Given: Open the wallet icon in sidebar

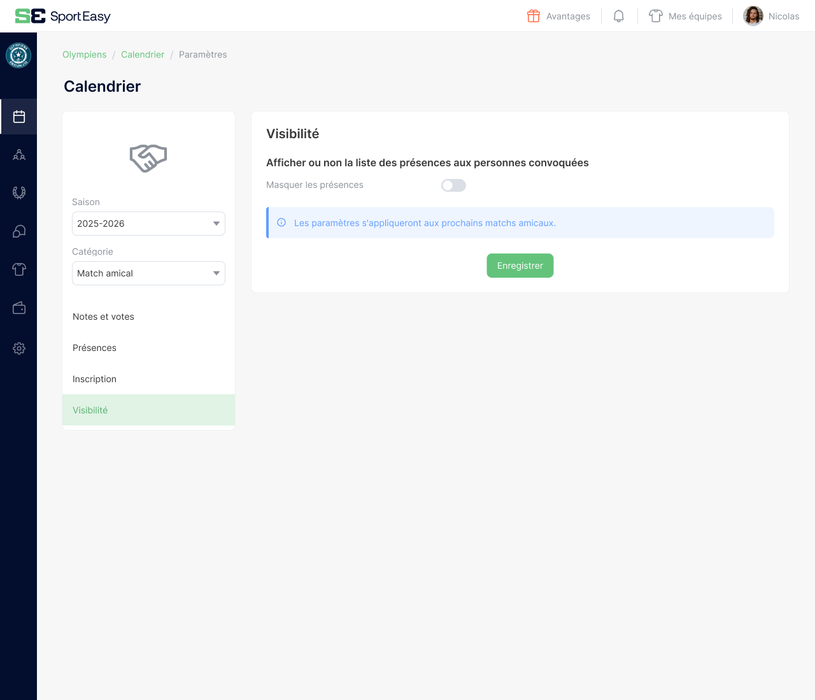Looking at the screenshot, I should (x=19, y=308).
